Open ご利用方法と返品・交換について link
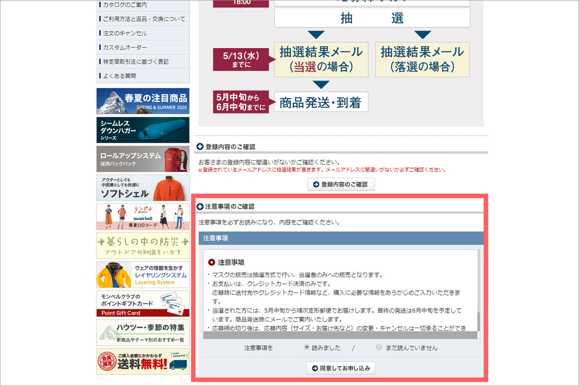The image size is (579, 386). coord(143,19)
